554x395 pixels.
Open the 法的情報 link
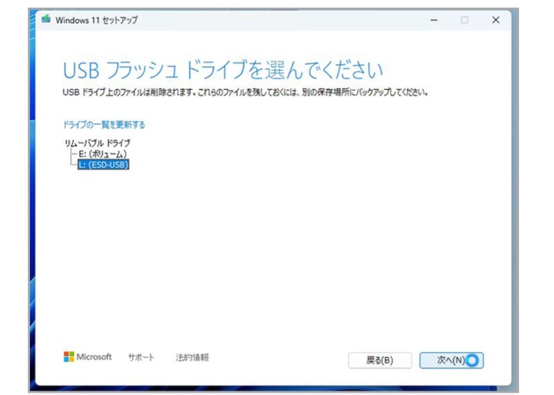[x=193, y=357]
